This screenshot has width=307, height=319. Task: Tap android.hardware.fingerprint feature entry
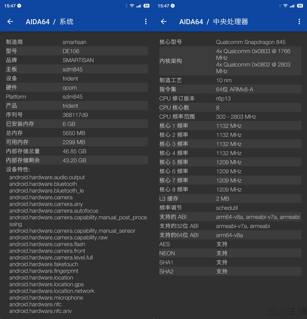(44, 271)
